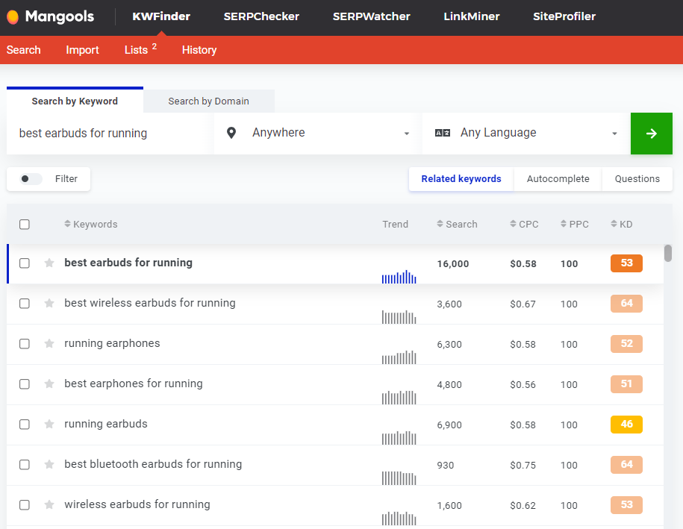This screenshot has width=683, height=529.
Task: Go to the Import section
Action: 82,50
